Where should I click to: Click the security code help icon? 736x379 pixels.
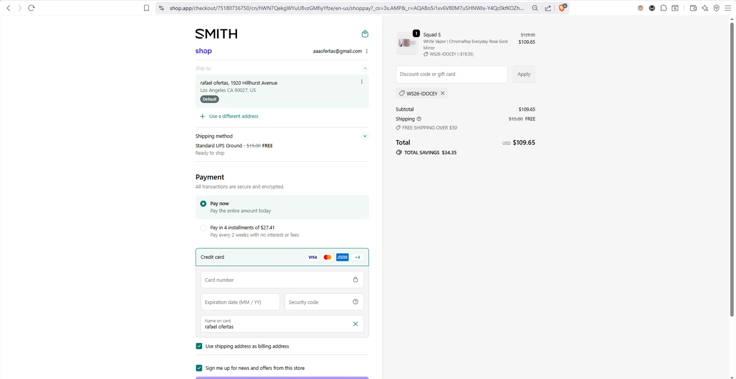pos(355,302)
